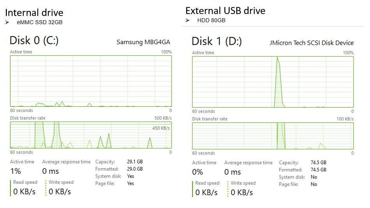Click the Disk 1 disk transfer rate graph
Viewport: 370px width, 208px height.
pyautogui.click(x=273, y=136)
